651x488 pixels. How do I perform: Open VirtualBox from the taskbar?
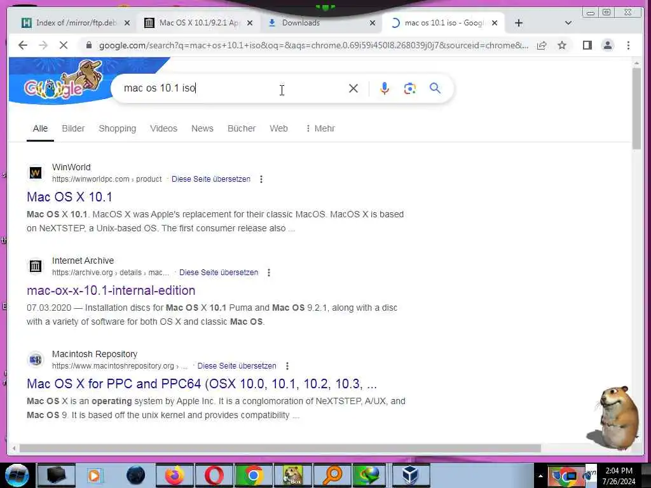pos(411,475)
